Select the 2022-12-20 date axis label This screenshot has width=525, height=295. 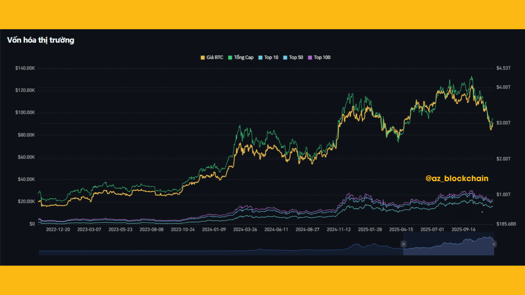(x=58, y=229)
